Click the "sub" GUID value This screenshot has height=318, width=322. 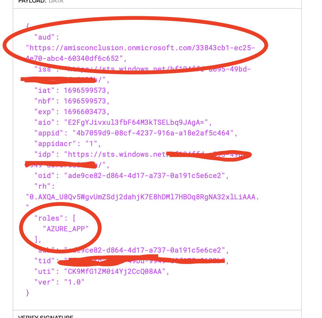tap(145, 250)
